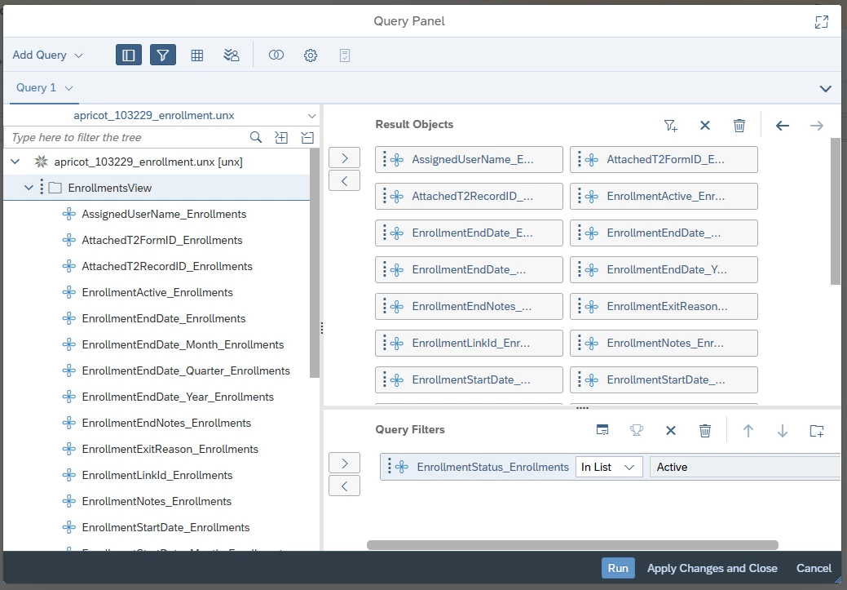Image resolution: width=847 pixels, height=590 pixels.
Task: Move result object right arrow
Action: (x=817, y=126)
